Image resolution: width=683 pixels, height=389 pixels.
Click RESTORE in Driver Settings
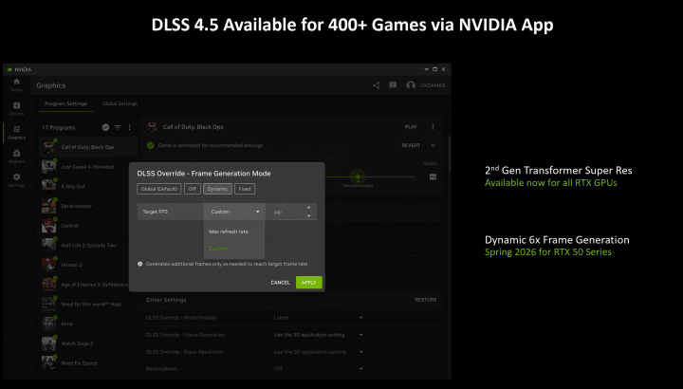click(x=426, y=300)
